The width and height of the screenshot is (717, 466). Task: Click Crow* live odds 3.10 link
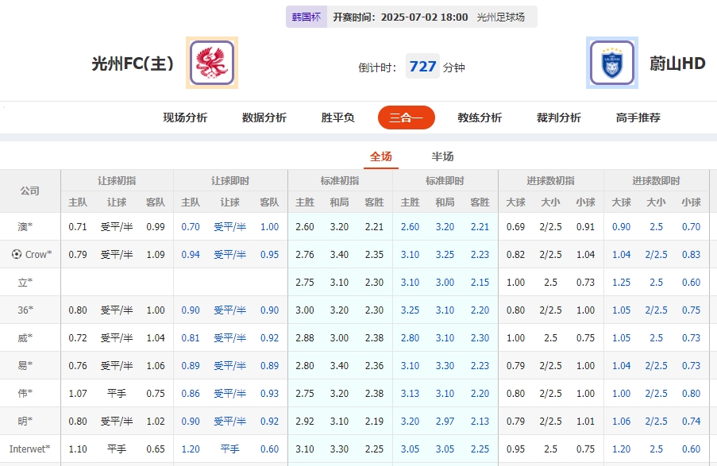click(x=410, y=254)
